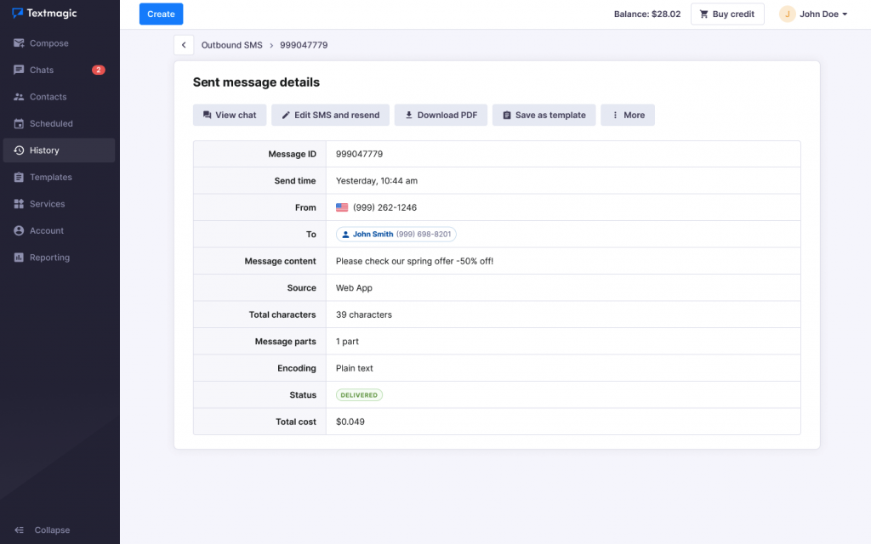Click Edit SMS and resend

tap(330, 115)
